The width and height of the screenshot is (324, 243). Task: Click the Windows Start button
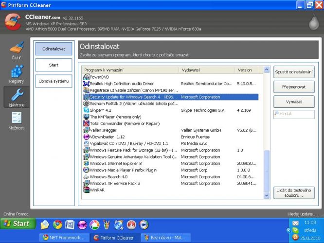coord(18,224)
